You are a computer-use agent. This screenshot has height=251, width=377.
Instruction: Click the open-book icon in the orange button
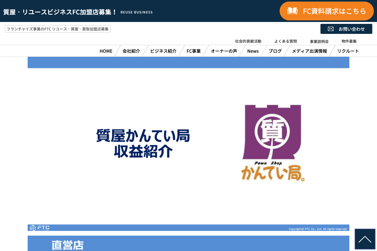point(292,11)
